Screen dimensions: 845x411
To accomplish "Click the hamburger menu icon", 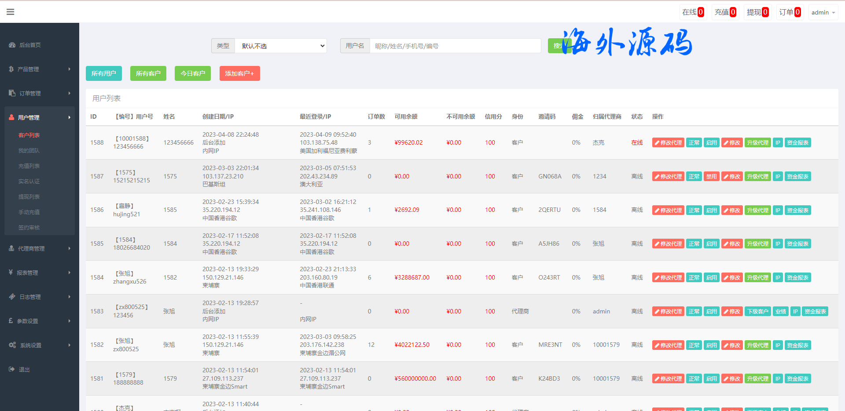I will pyautogui.click(x=11, y=12).
